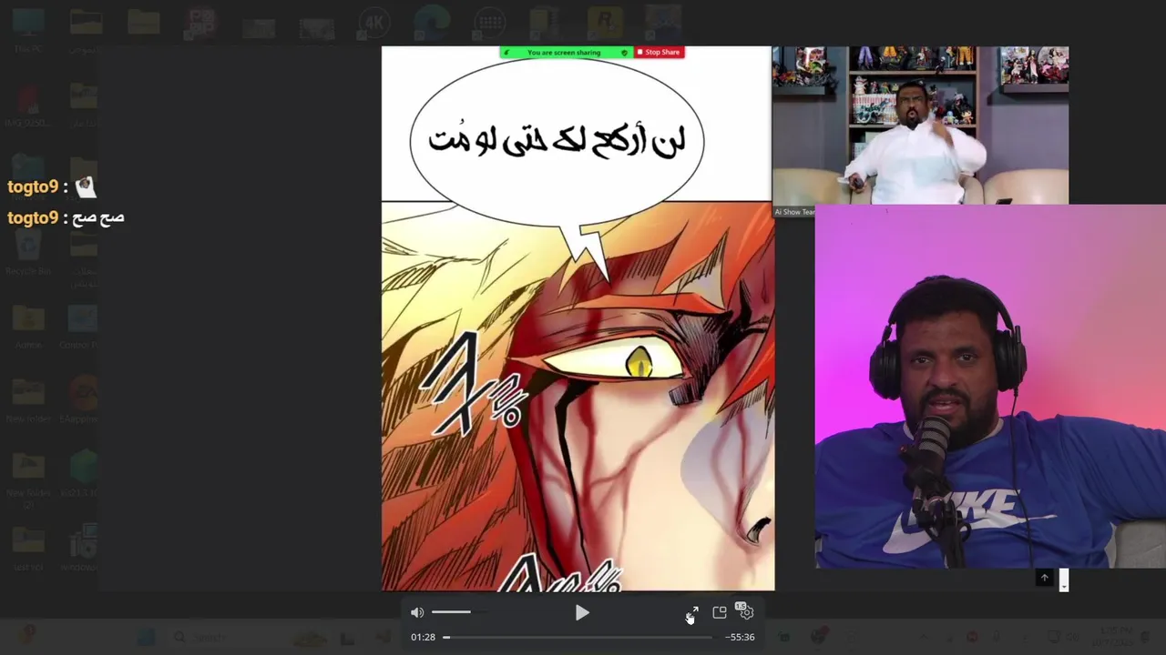Enter fullscreen with the expand arrows icon
This screenshot has height=655, width=1166.
(692, 612)
